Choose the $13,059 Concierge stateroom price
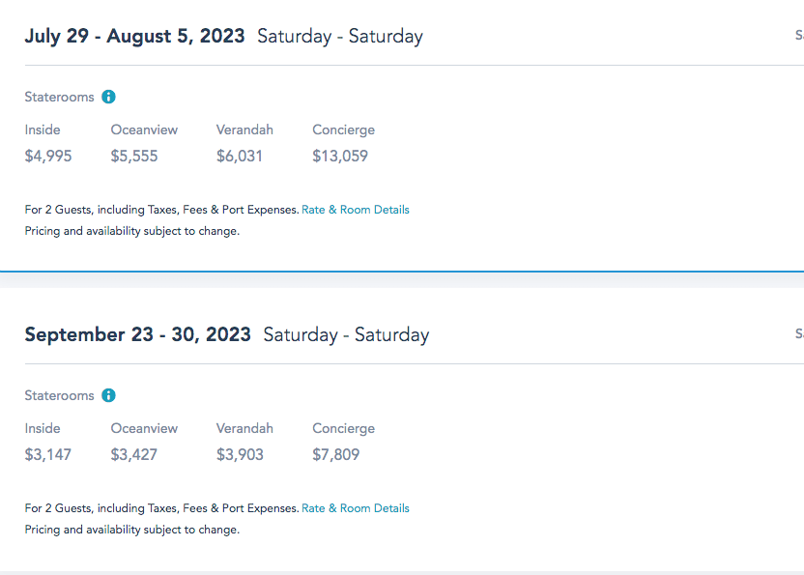This screenshot has width=804, height=575. pos(340,157)
